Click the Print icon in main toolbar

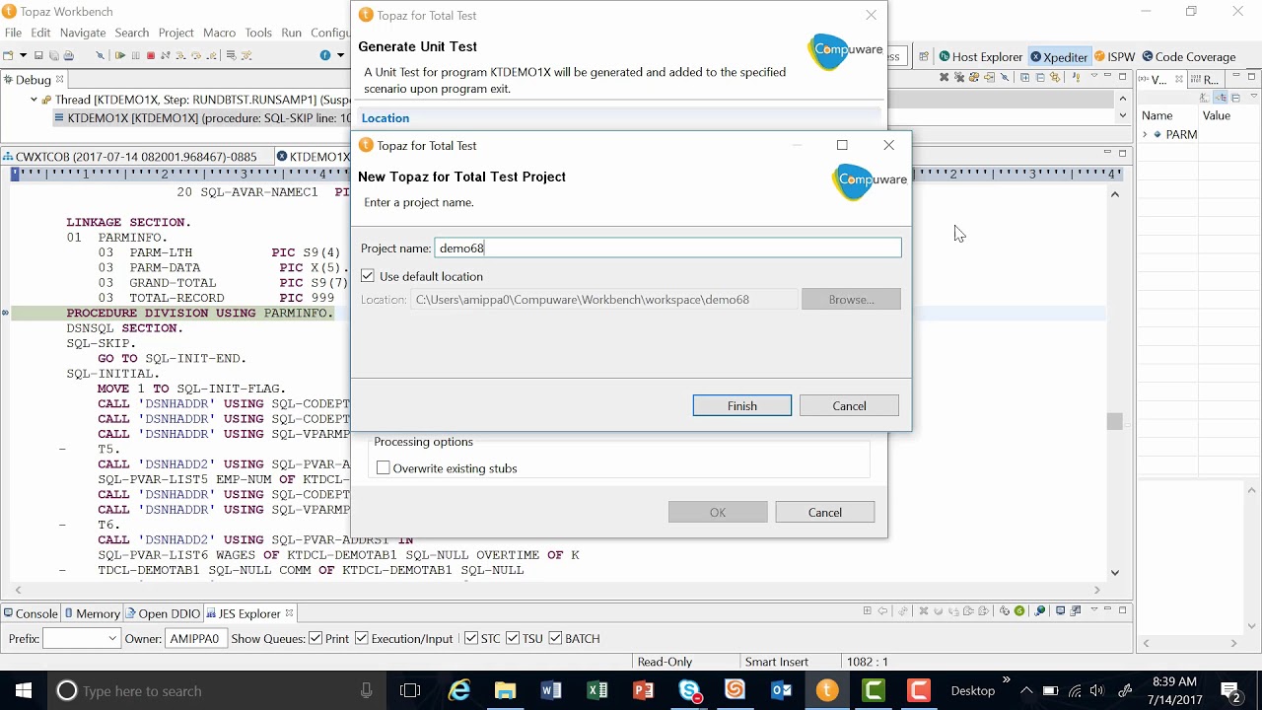[68, 56]
